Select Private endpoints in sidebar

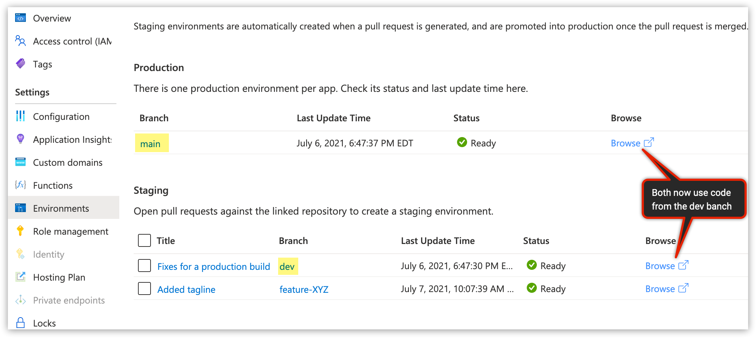tap(69, 300)
